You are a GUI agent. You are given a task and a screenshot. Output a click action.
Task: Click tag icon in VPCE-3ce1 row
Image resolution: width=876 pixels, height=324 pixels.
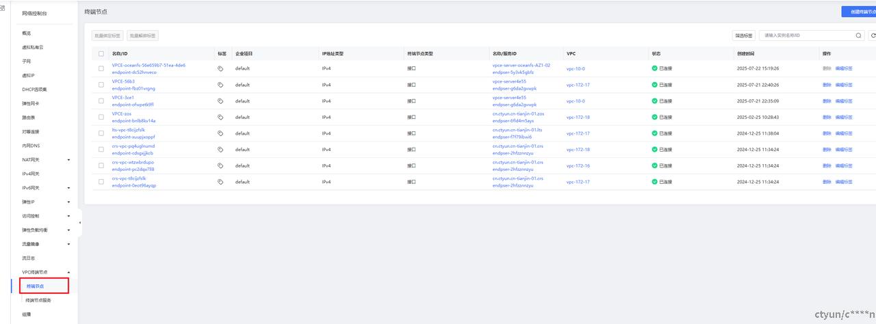coord(220,101)
